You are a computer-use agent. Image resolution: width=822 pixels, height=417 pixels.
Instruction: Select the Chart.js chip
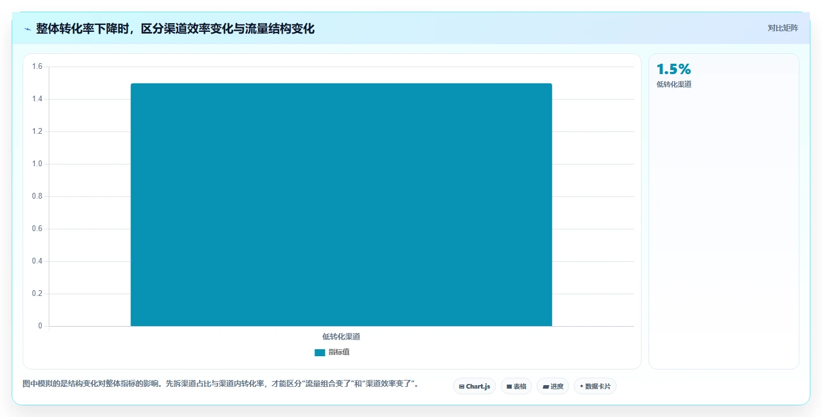[x=474, y=386]
